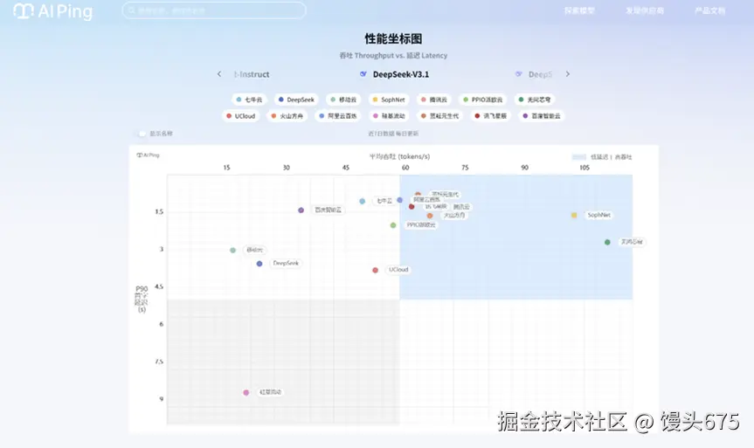The width and height of the screenshot is (754, 448).
Task: Toggle the 硅基流动 legend chip
Action: point(389,116)
